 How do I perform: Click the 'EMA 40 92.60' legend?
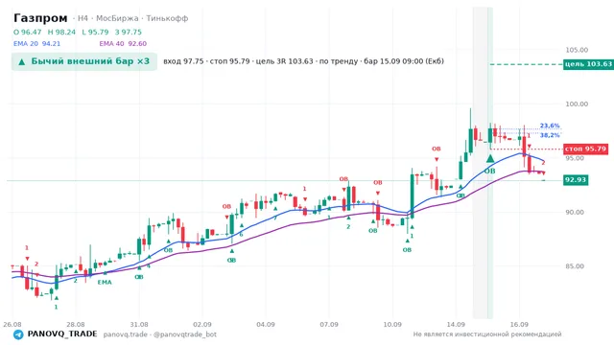point(123,44)
